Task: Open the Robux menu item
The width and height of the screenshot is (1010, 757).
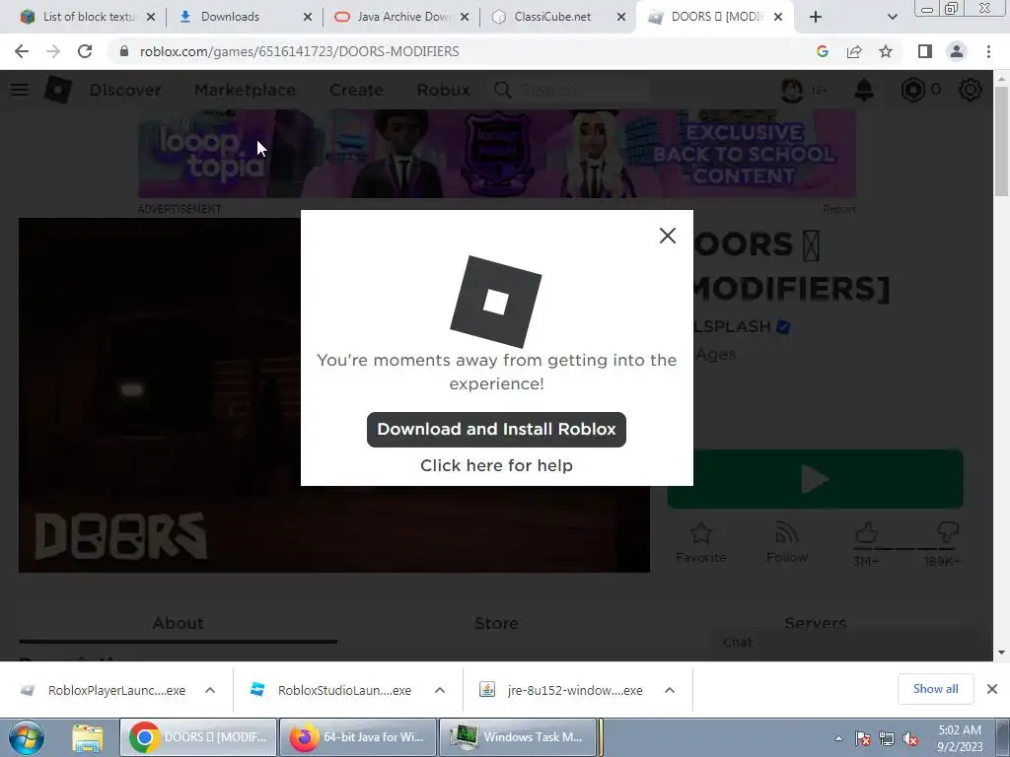Action: (x=443, y=90)
